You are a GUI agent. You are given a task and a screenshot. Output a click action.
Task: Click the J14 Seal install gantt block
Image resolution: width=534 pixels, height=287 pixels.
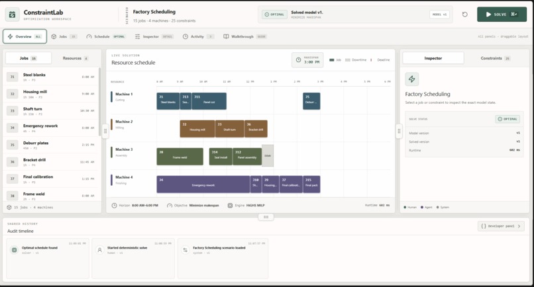(x=221, y=157)
